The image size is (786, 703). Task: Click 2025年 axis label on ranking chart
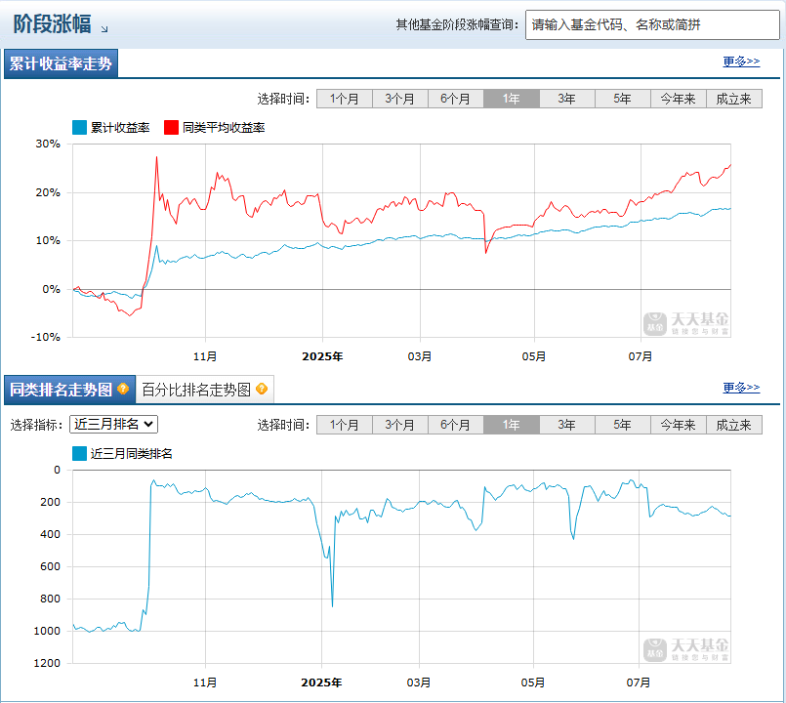[321, 682]
